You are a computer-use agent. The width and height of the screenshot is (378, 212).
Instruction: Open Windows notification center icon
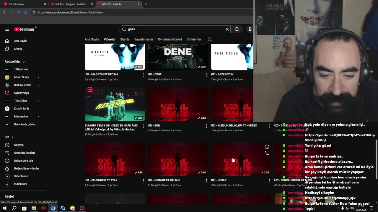point(372,208)
